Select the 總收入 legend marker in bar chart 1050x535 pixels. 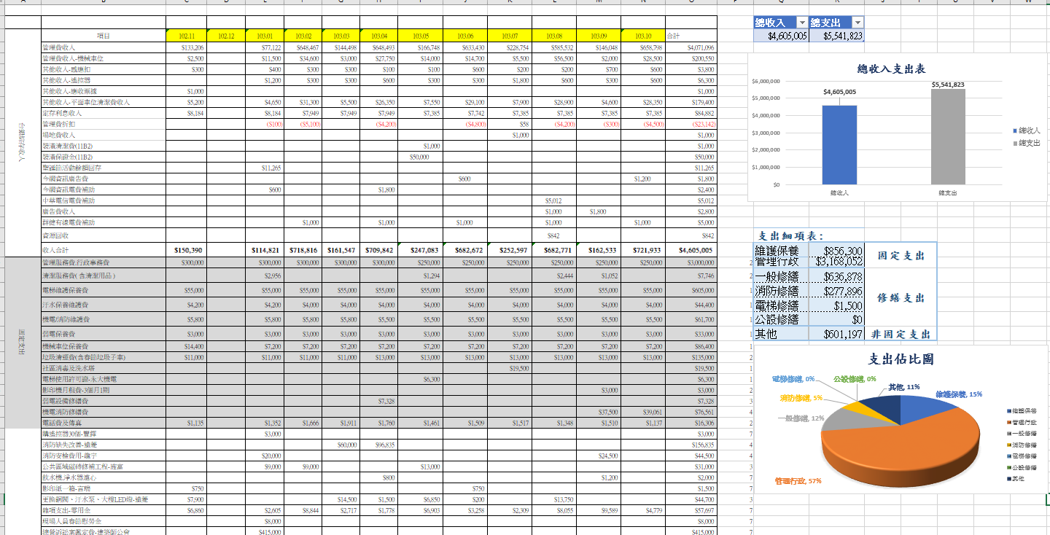[x=1014, y=130]
